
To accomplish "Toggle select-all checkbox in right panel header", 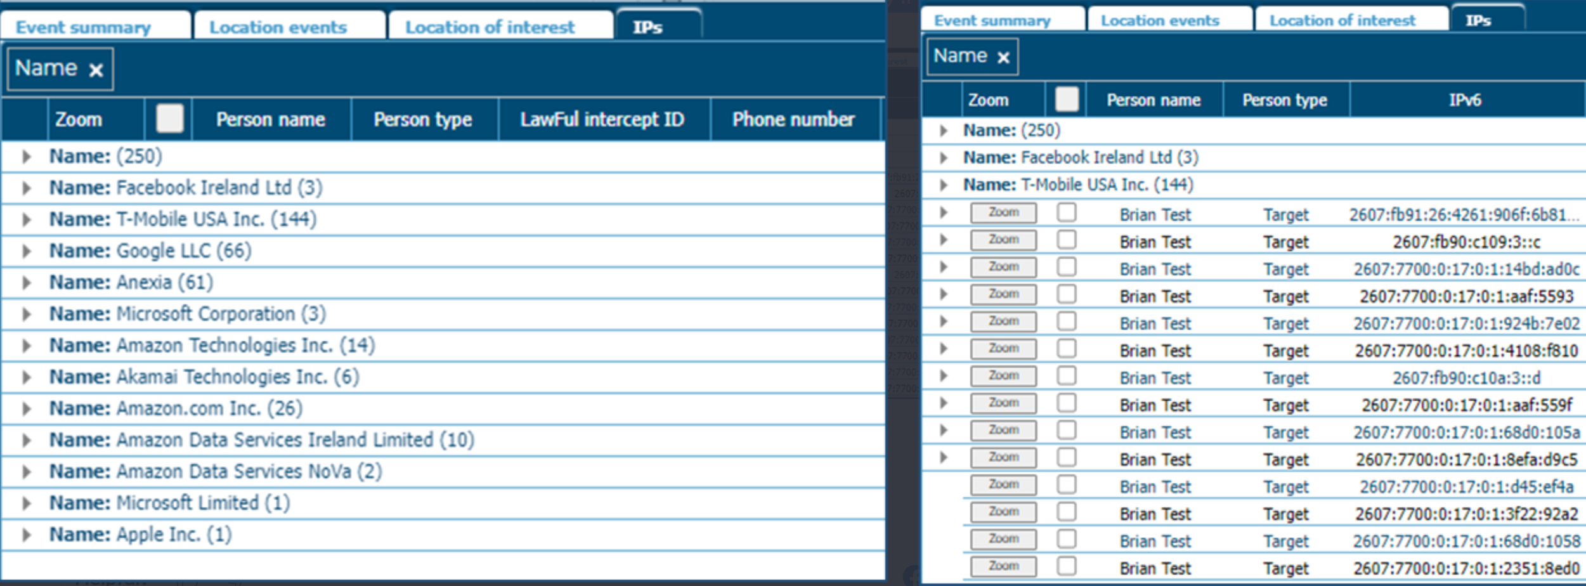I will (x=1067, y=100).
